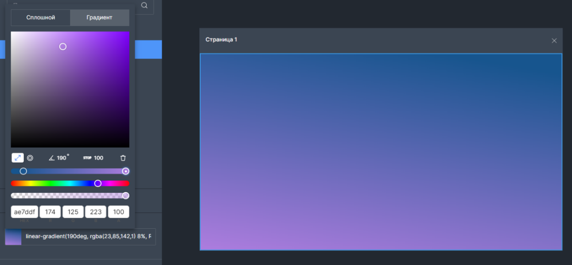Image resolution: width=572 pixels, height=265 pixels.
Task: Click the search magnifier icon
Action: click(x=144, y=5)
